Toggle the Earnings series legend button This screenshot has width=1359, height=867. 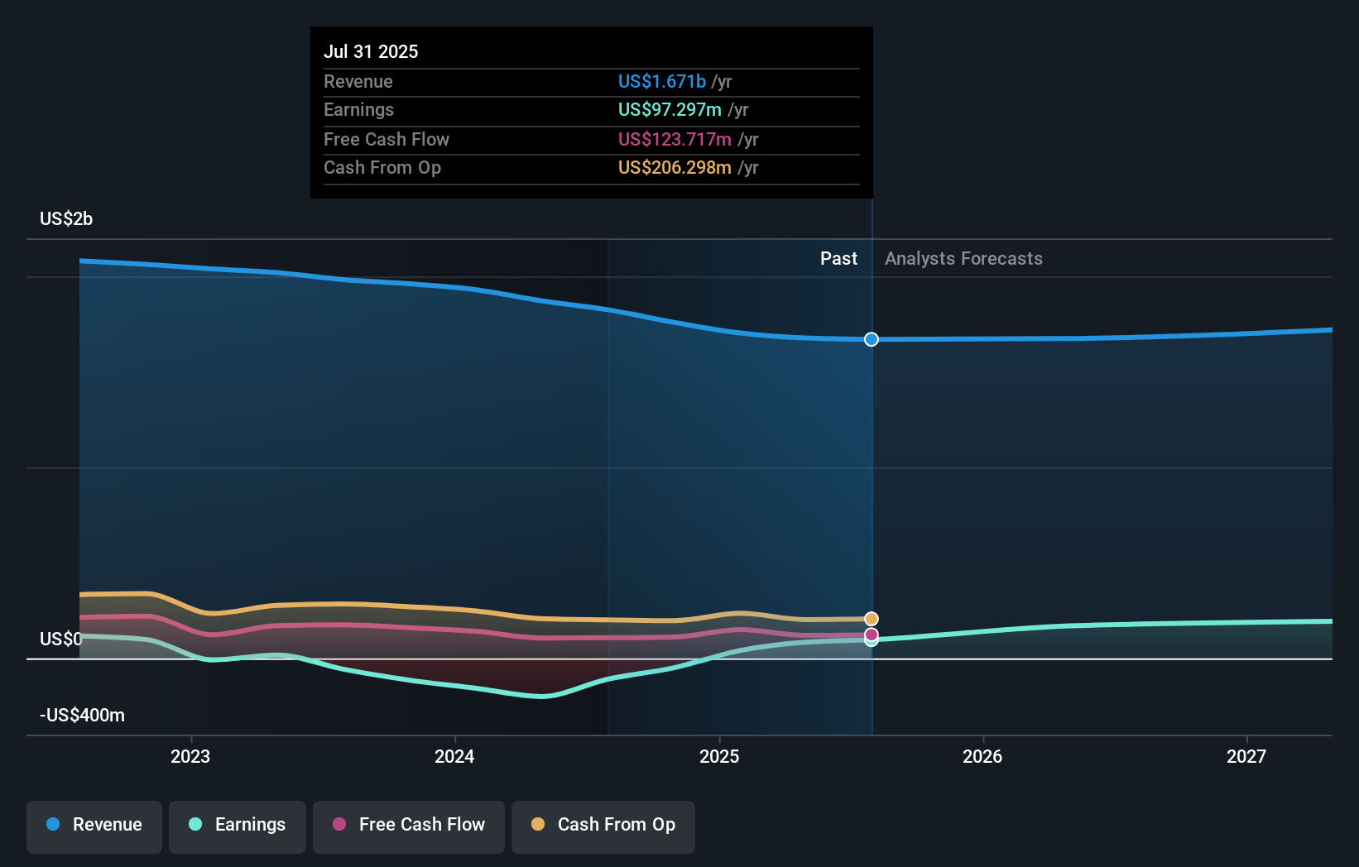[x=238, y=826]
